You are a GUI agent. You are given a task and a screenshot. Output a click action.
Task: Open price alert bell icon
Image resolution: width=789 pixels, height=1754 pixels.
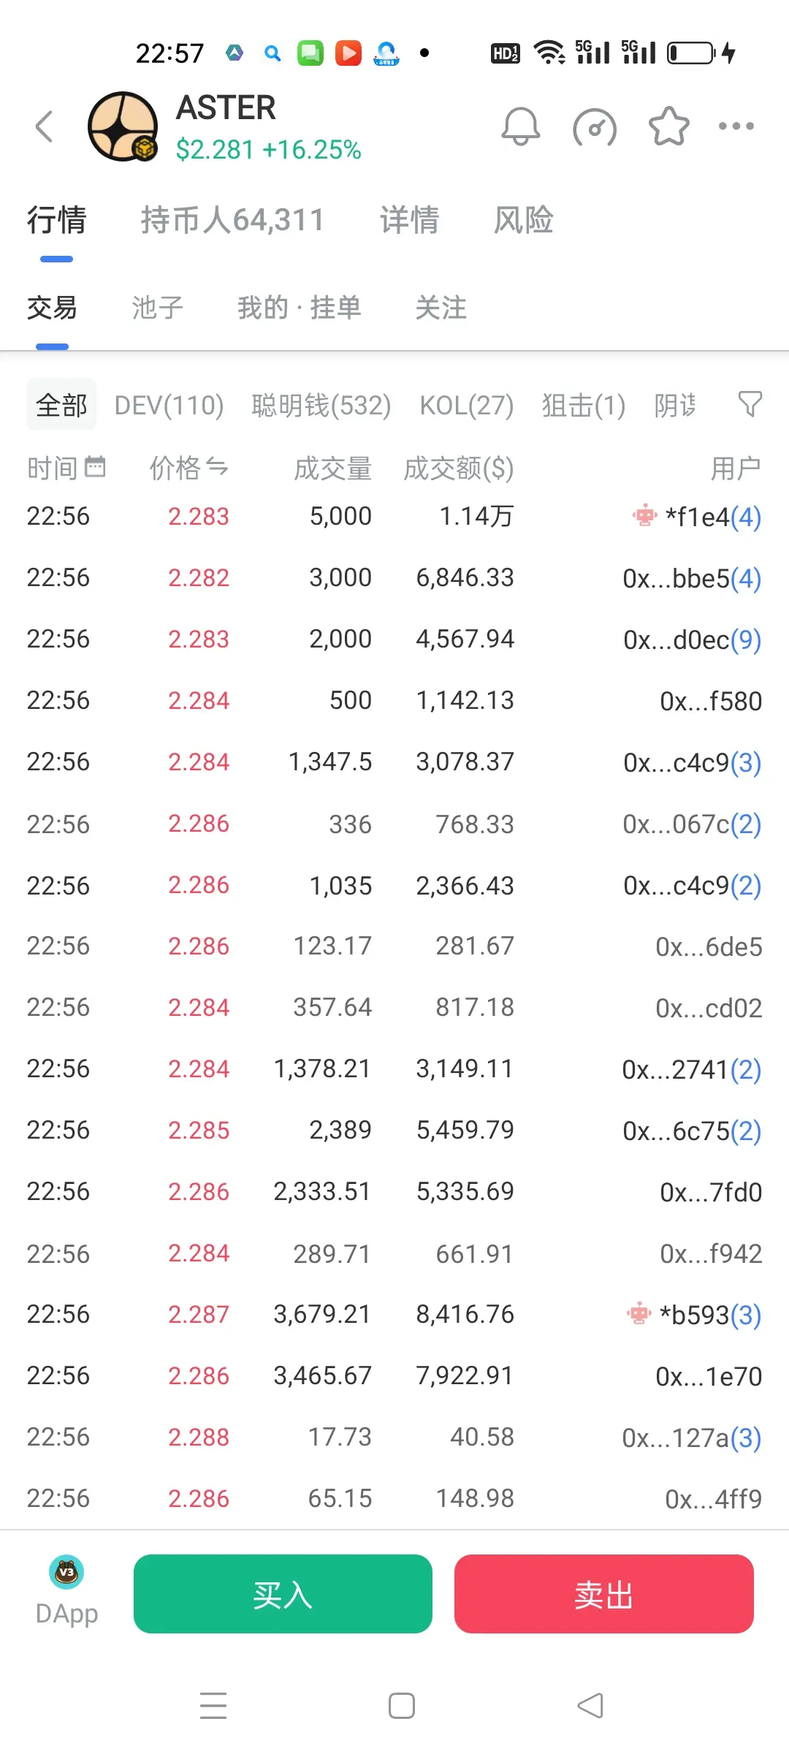[x=520, y=126]
